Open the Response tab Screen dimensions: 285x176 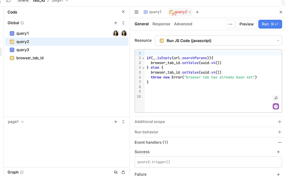click(x=161, y=24)
